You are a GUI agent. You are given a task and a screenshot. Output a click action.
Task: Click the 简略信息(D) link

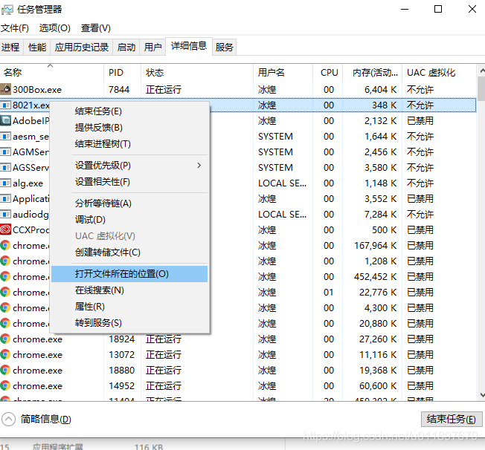coord(46,419)
